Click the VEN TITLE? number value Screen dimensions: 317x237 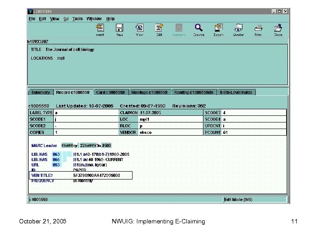pos(96,175)
